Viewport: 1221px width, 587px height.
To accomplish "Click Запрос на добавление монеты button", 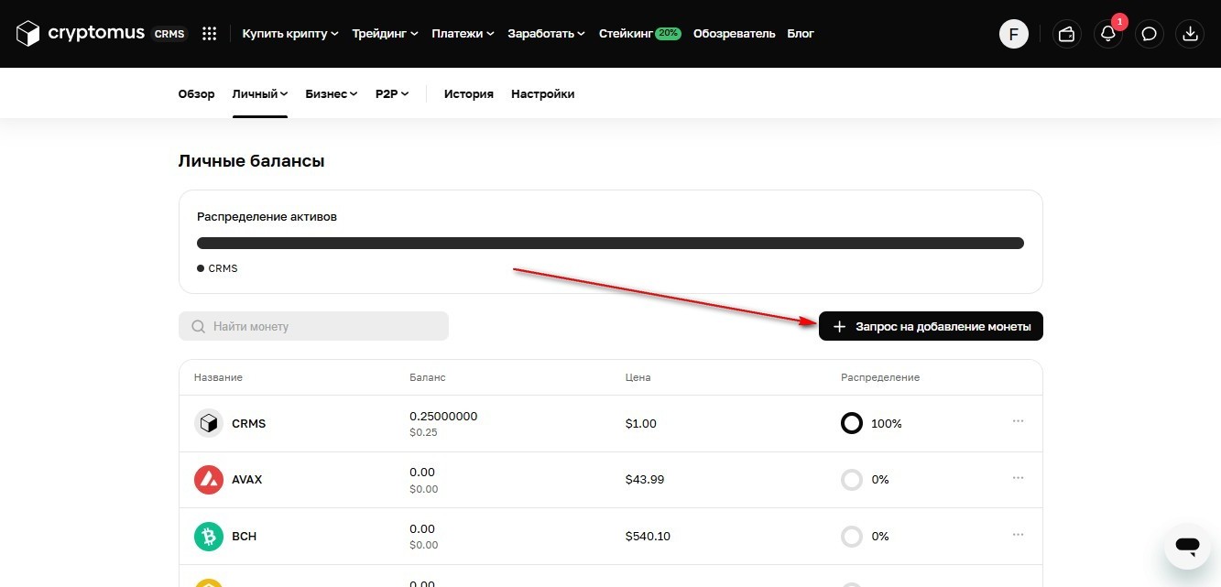I will 931,326.
